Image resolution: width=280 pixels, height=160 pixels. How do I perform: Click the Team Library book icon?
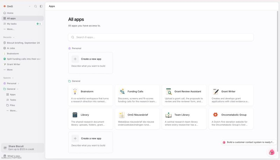[x=169, y=115]
